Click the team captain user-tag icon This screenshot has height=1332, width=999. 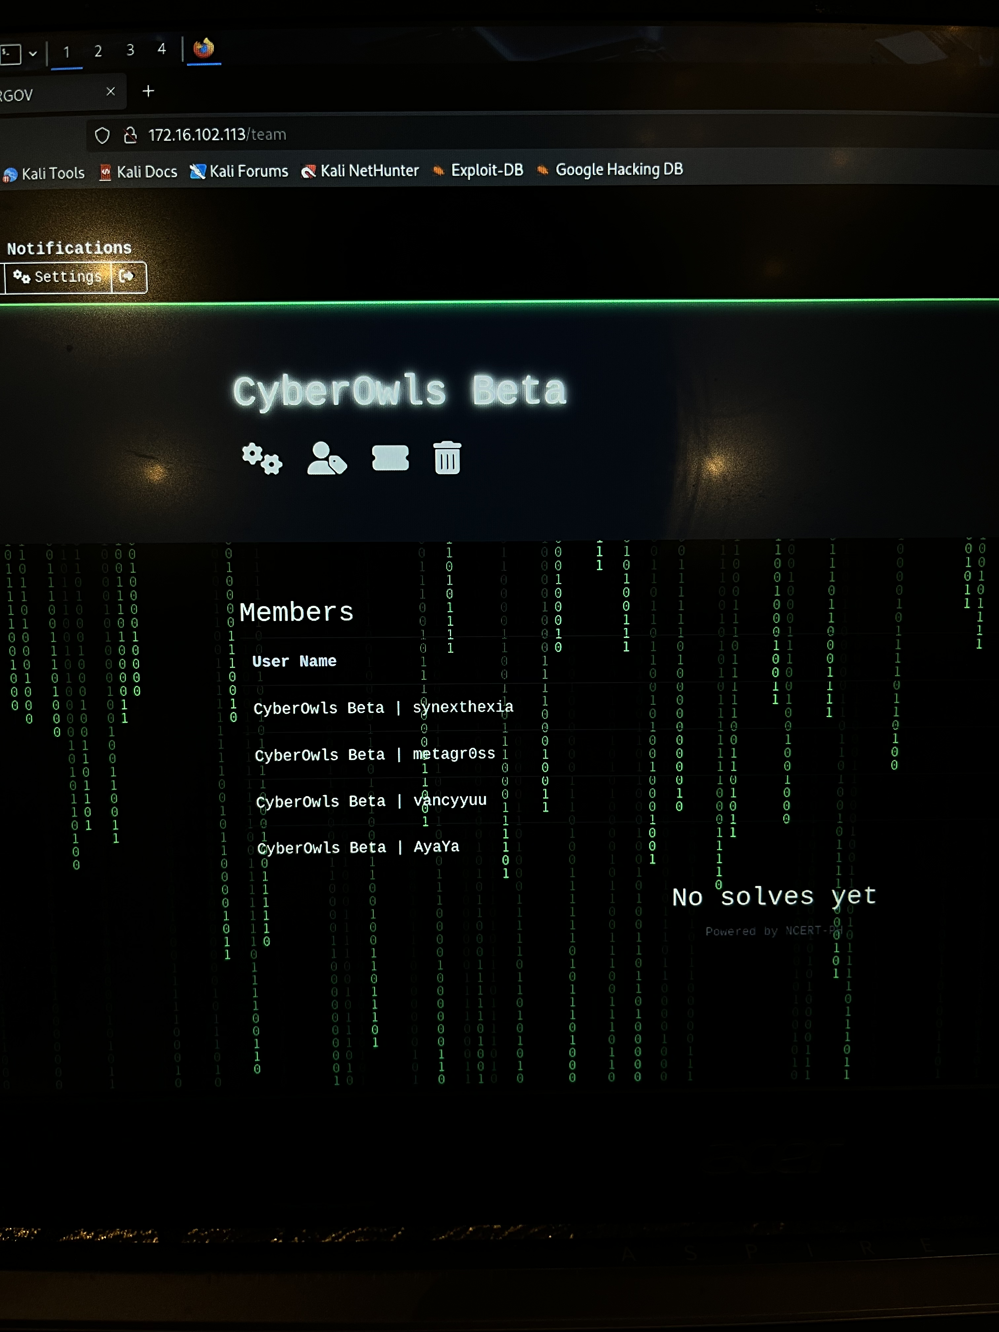[x=327, y=458]
